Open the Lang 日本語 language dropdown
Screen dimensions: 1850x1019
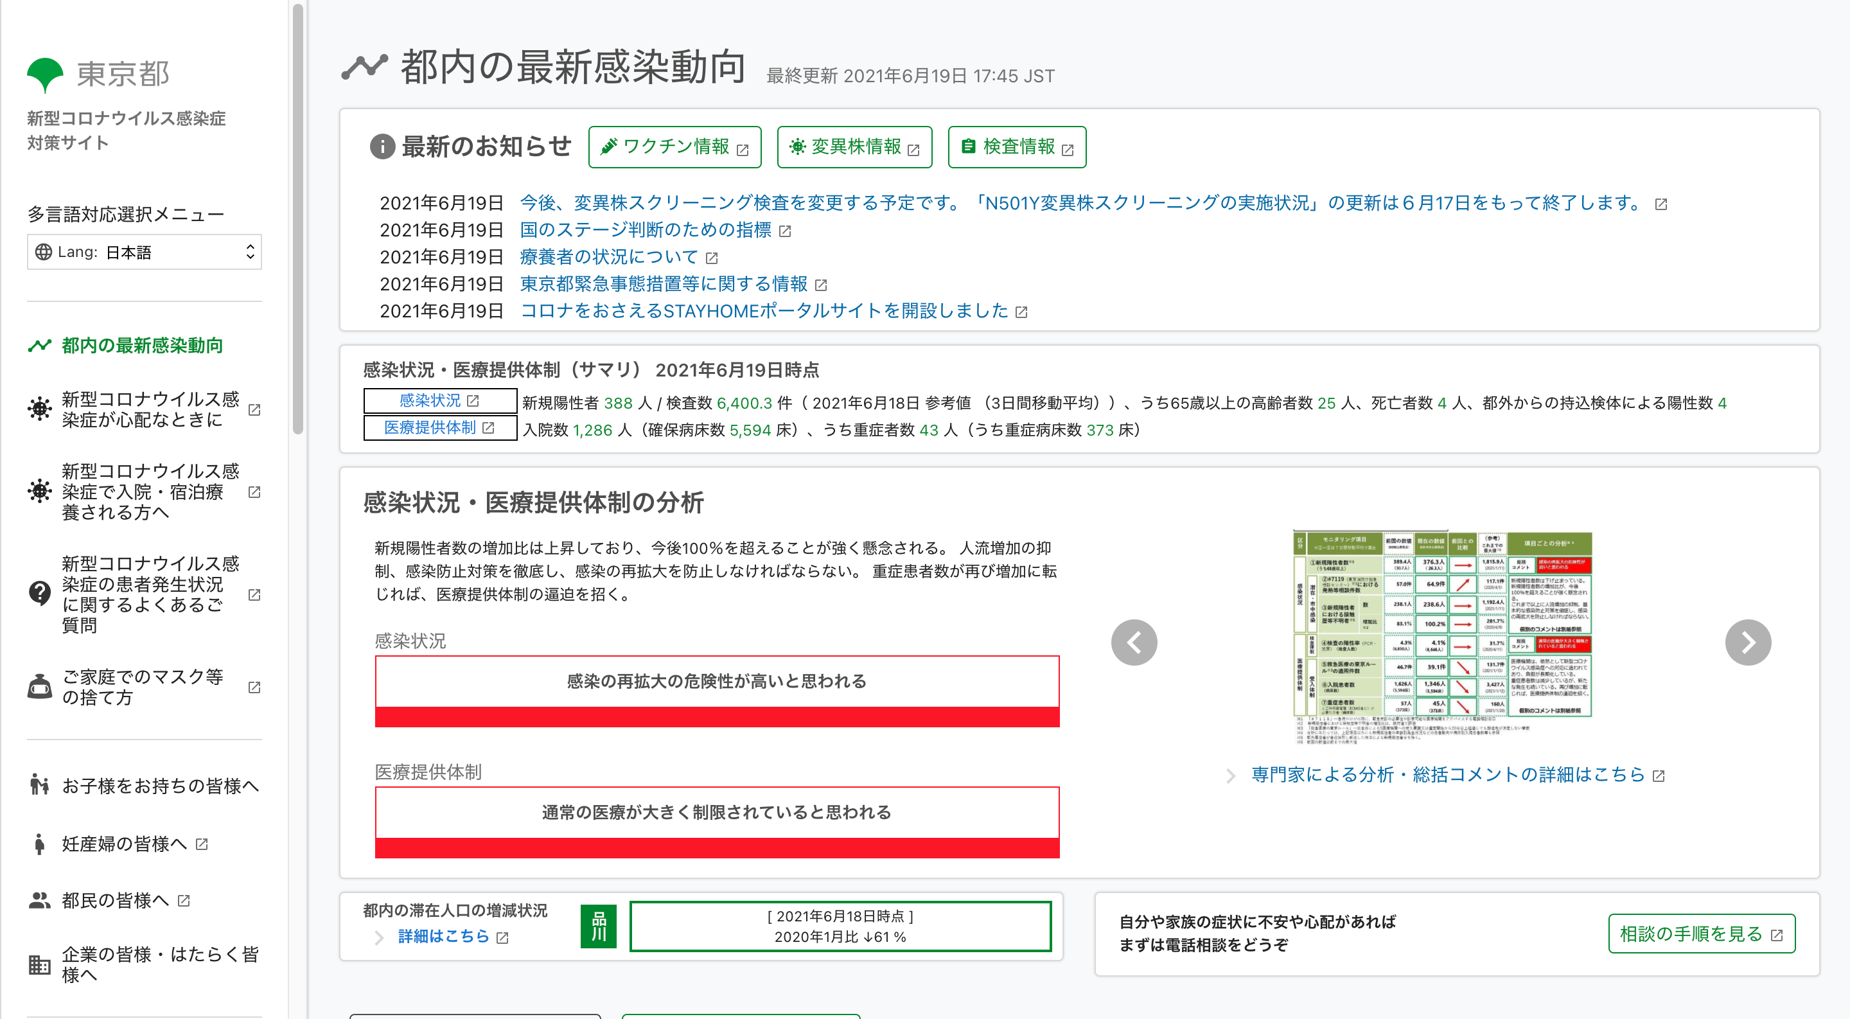pyautogui.click(x=145, y=252)
